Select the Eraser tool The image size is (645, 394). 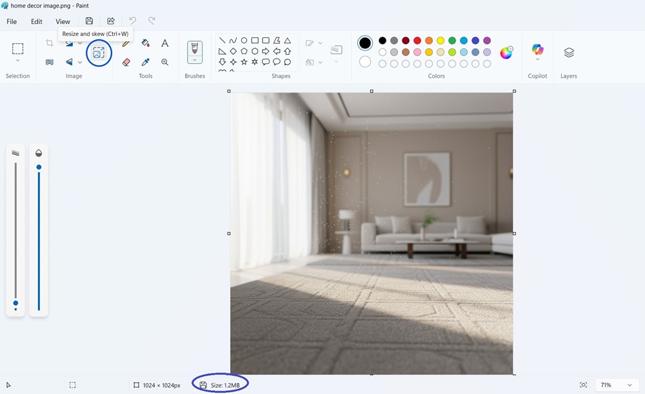pyautogui.click(x=126, y=62)
